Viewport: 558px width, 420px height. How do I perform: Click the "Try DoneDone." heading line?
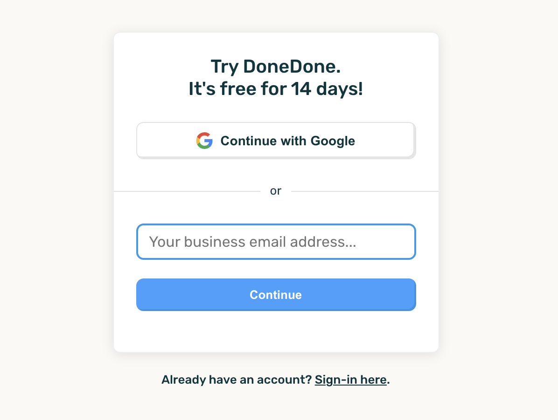point(276,67)
